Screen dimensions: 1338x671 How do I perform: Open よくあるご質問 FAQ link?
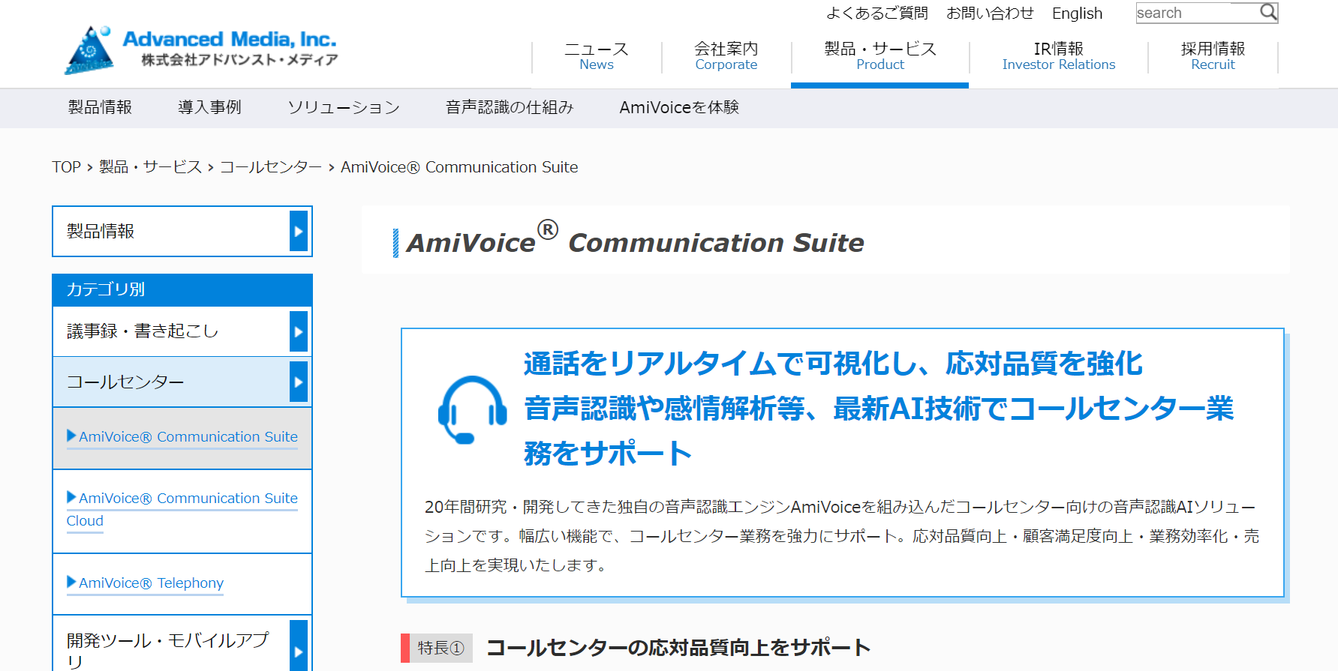point(876,13)
